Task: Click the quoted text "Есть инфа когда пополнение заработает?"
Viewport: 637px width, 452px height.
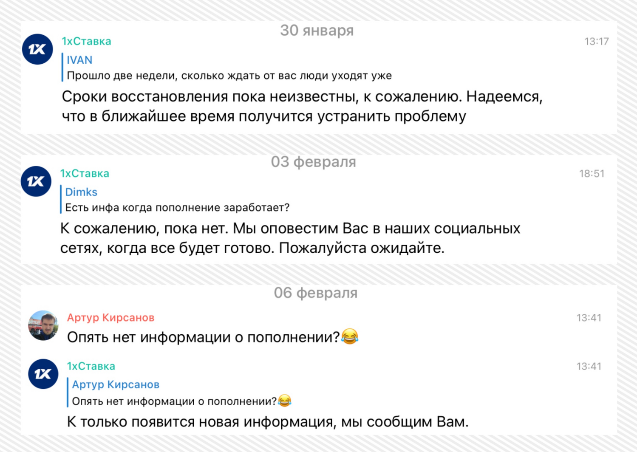Action: [177, 208]
